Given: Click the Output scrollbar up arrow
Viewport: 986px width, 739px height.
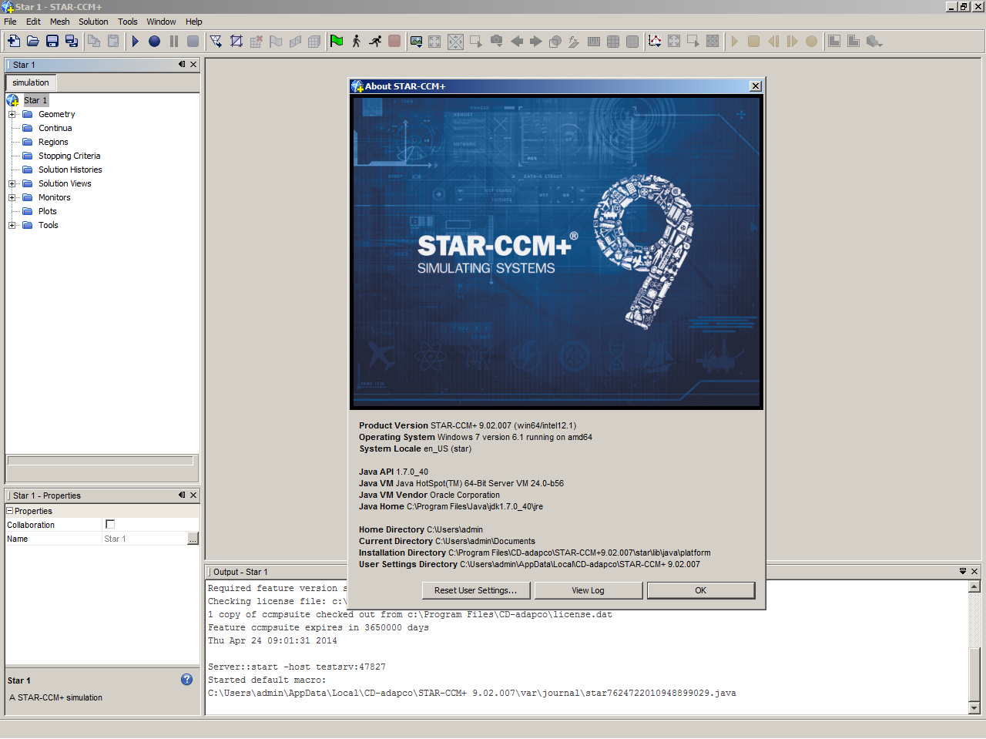Looking at the screenshot, I should (974, 587).
